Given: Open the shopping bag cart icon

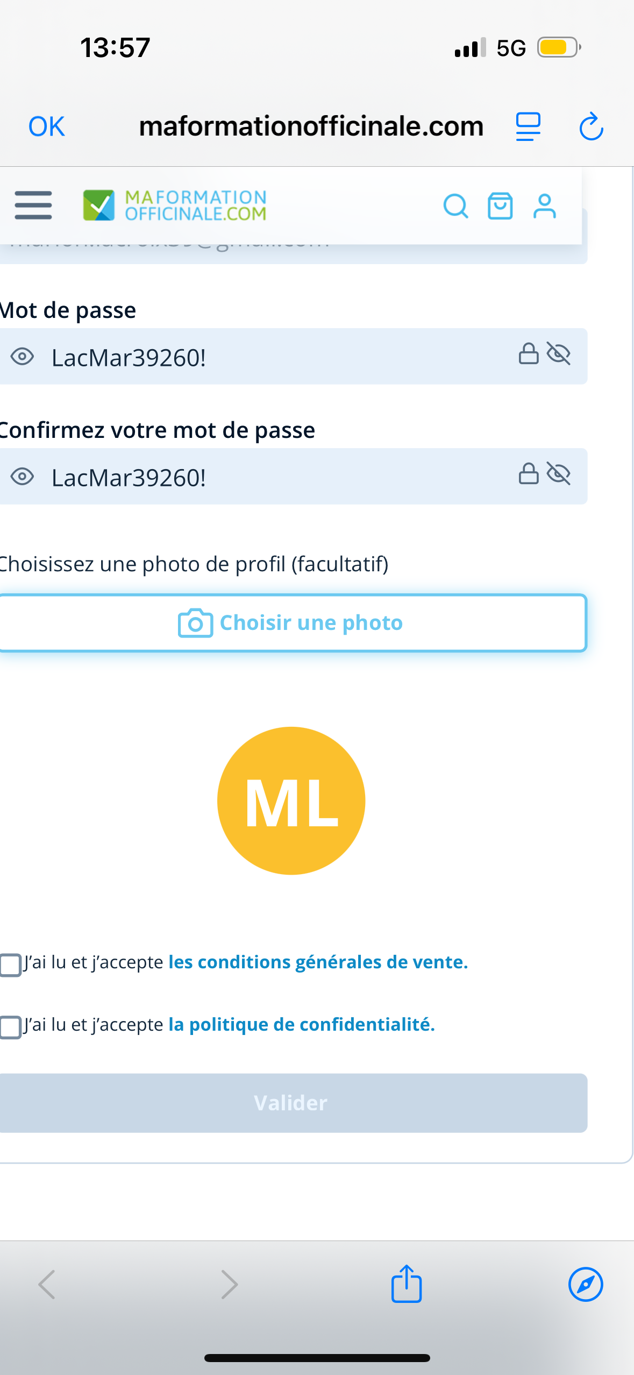Looking at the screenshot, I should click(500, 205).
